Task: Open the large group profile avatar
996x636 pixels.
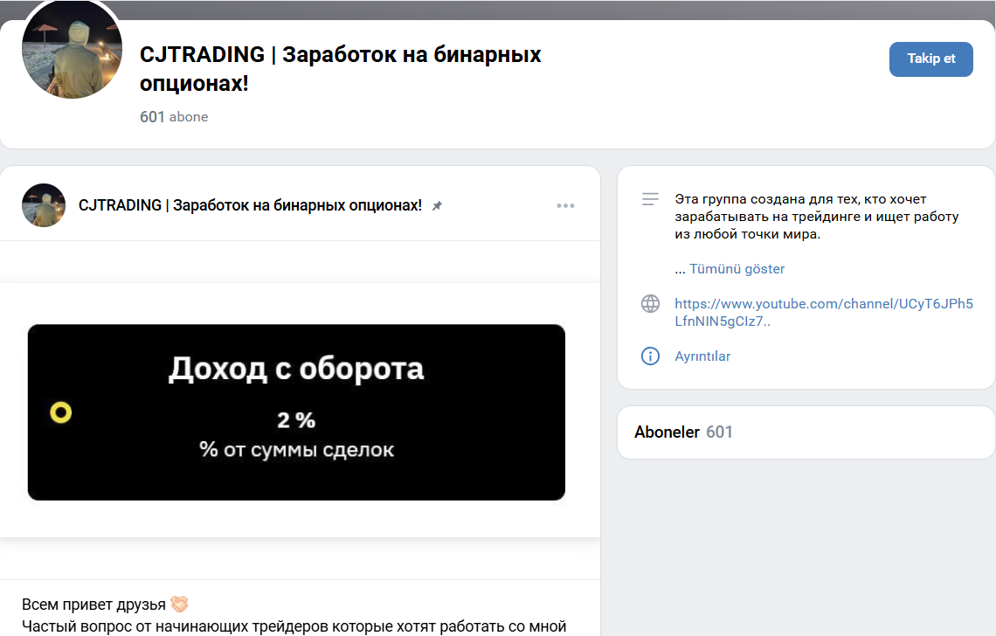Action: (x=72, y=49)
